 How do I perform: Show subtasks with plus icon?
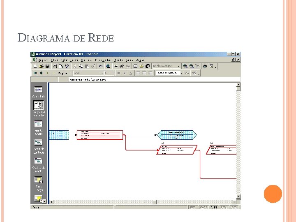pyautogui.click(x=47, y=73)
